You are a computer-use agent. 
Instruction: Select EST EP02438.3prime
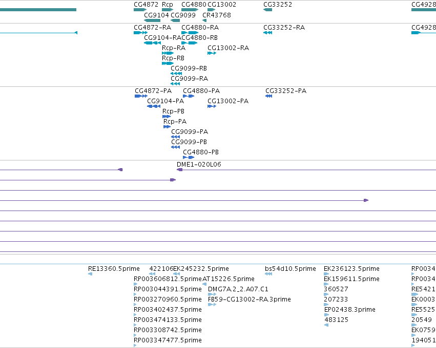pyautogui.click(x=327, y=315)
